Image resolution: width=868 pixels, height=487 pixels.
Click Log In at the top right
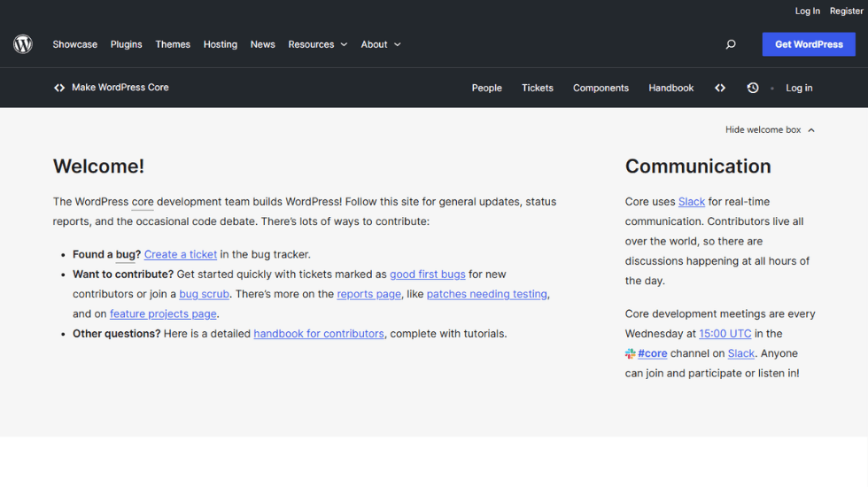(x=808, y=11)
